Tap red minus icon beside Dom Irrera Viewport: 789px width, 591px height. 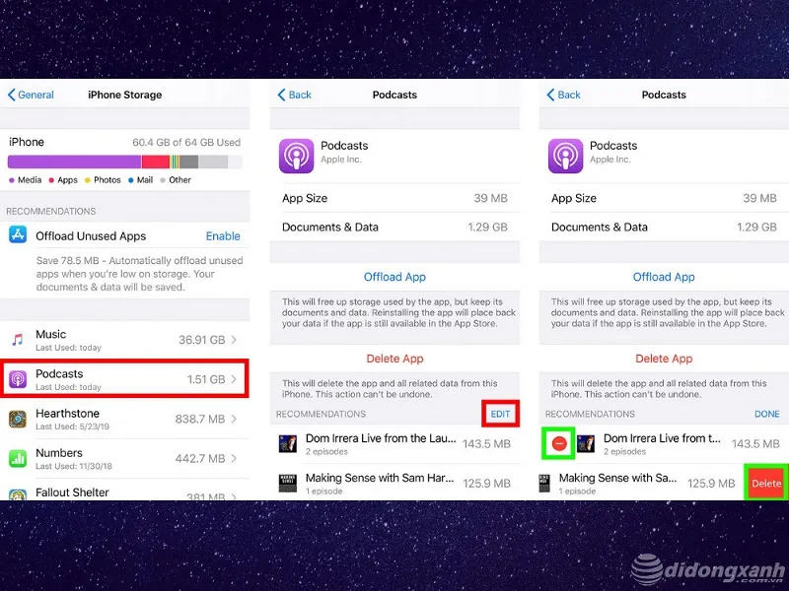click(559, 443)
